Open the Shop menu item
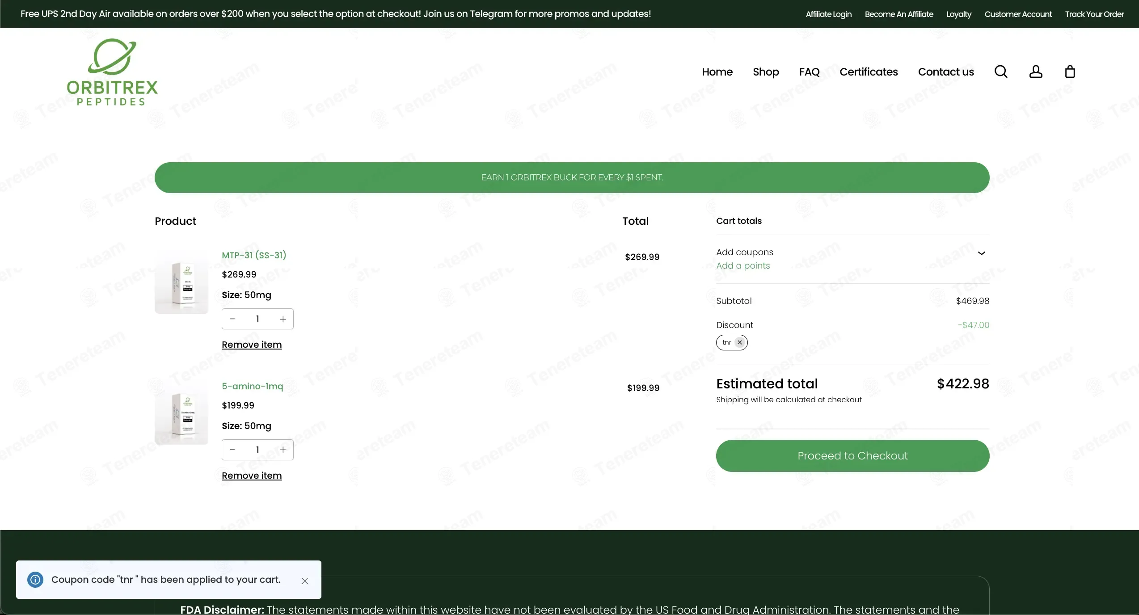The width and height of the screenshot is (1139, 615). click(x=766, y=72)
